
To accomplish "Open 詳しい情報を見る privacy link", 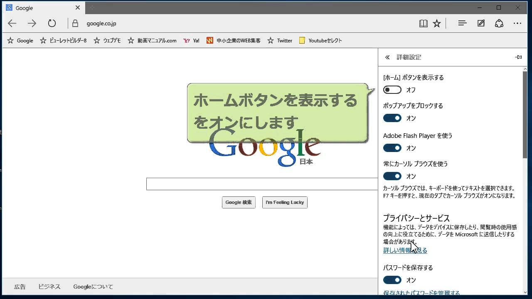I will [405, 250].
